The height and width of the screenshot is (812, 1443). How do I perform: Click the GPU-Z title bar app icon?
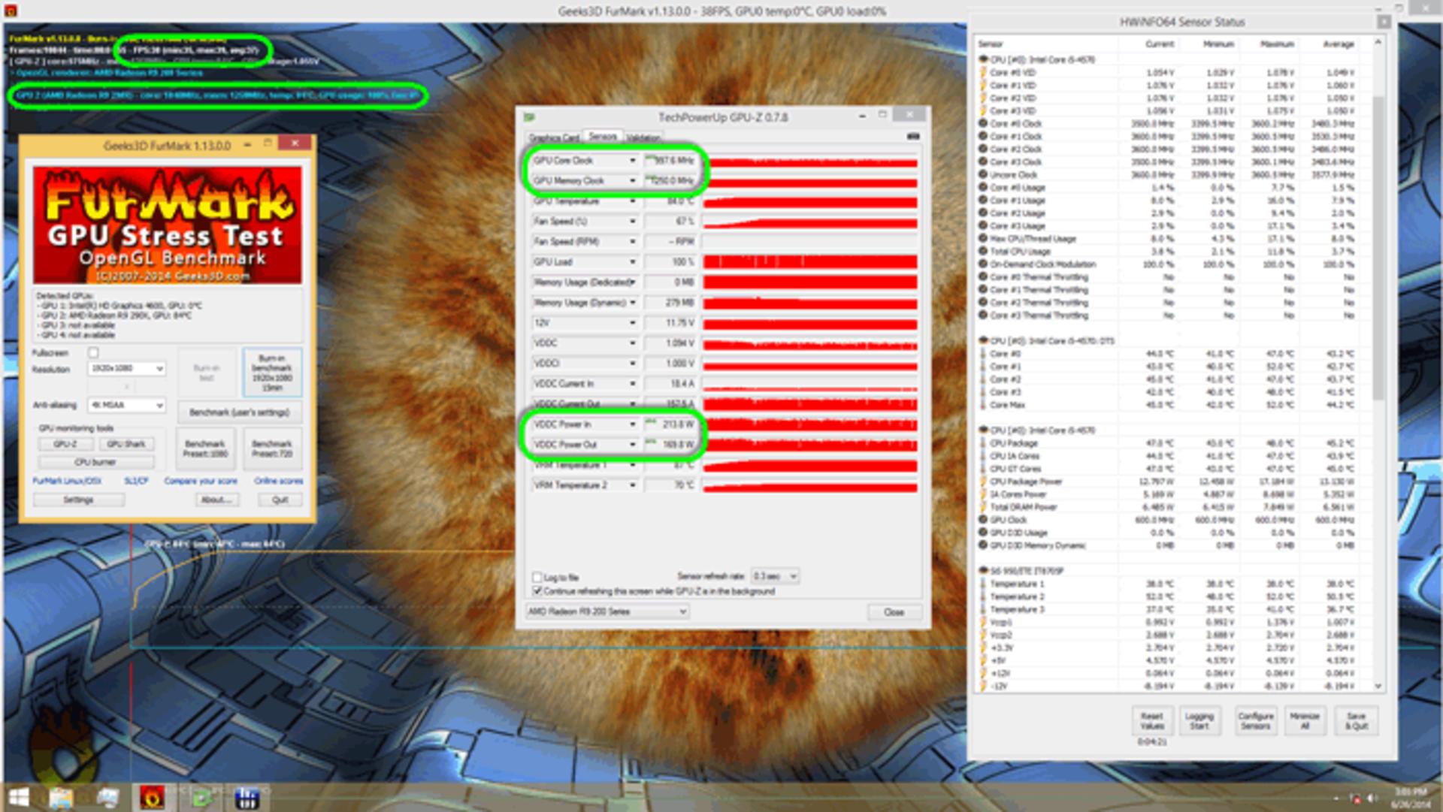click(x=529, y=117)
